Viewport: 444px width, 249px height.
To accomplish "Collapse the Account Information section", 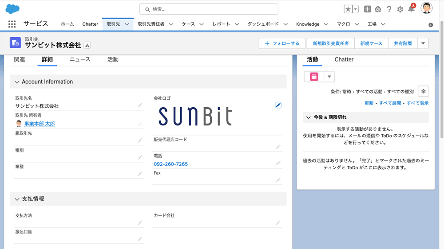I will tap(17, 82).
